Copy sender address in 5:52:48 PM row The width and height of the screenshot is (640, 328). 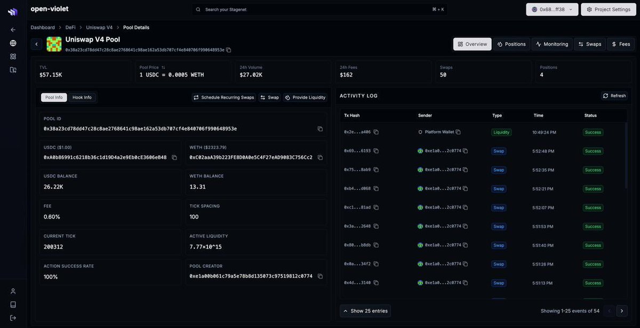[x=465, y=151]
